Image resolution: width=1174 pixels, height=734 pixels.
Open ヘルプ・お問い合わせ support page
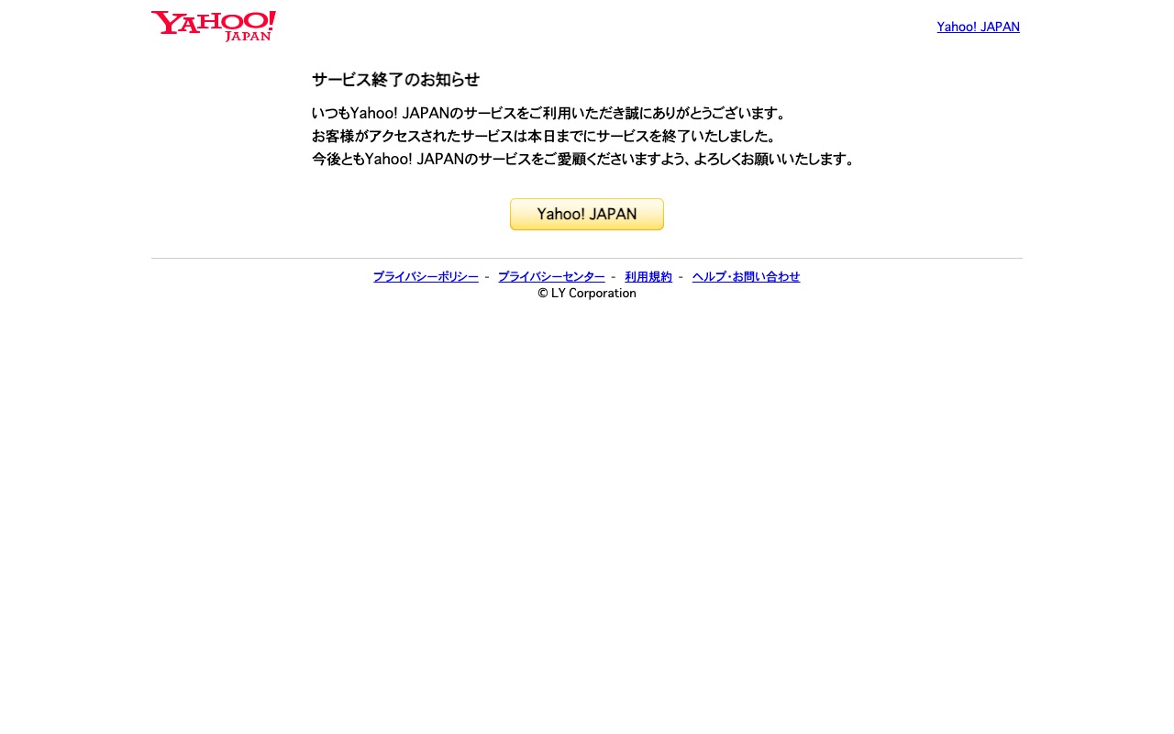coord(745,276)
